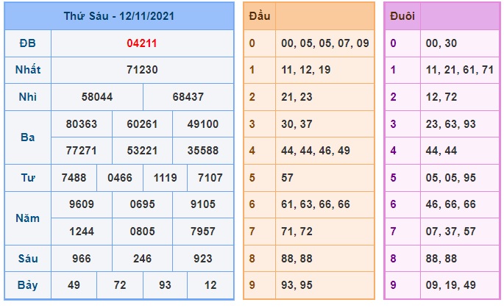Screen dimensions: 504x308
Task: Click sixth prize number 966
Action: tap(82, 259)
